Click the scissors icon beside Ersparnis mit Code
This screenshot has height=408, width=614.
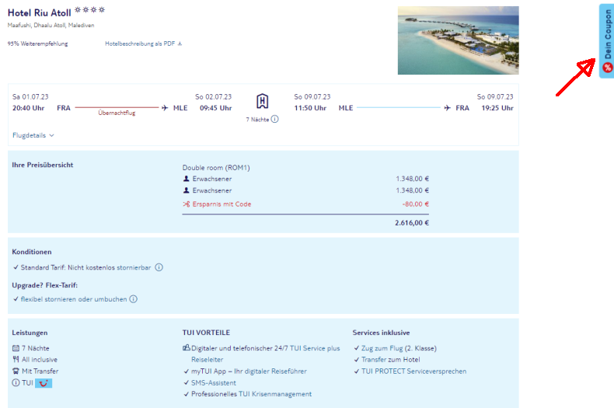pyautogui.click(x=187, y=204)
